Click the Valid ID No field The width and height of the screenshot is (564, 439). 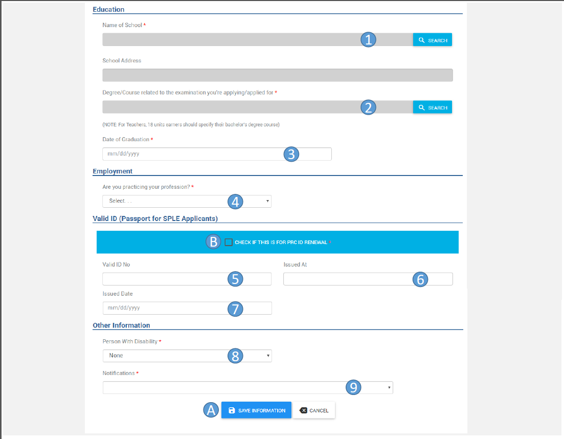[187, 279]
